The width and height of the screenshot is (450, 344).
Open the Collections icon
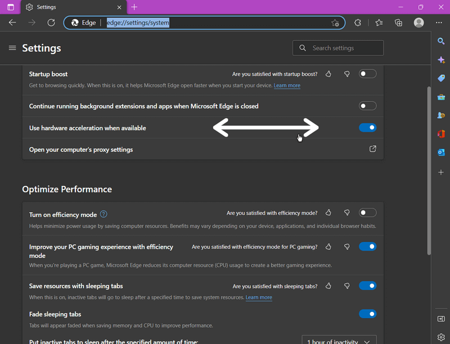[x=398, y=23]
